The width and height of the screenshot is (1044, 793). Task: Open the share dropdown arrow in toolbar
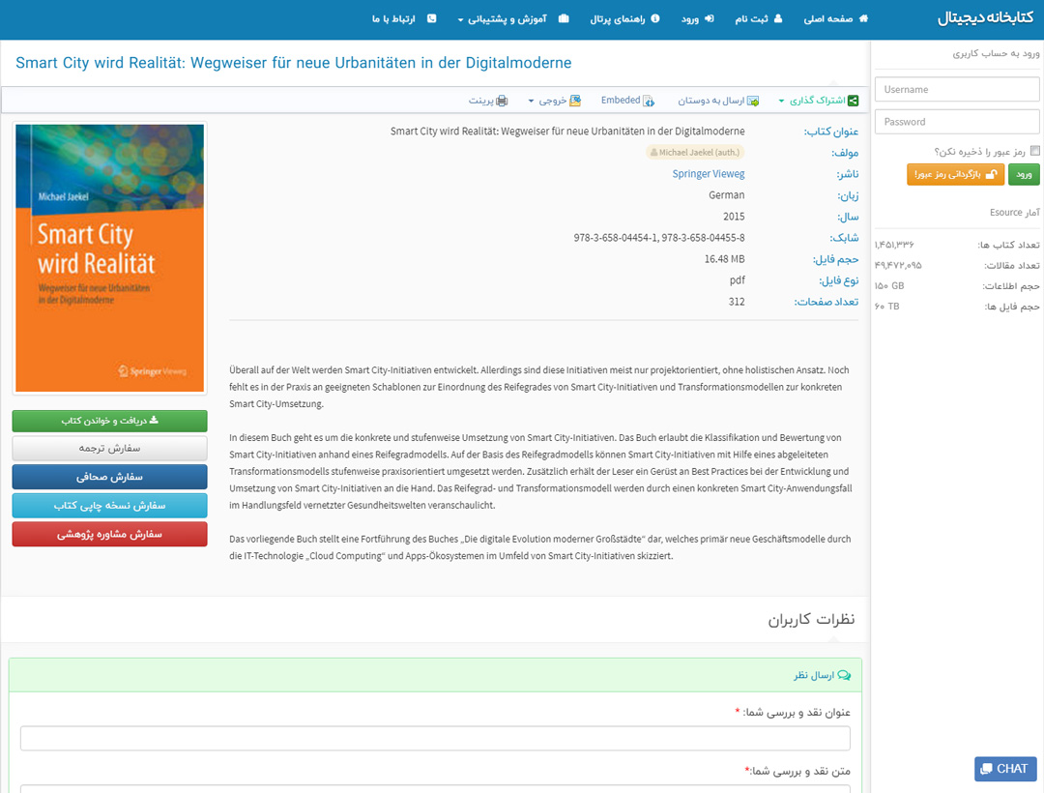click(781, 101)
